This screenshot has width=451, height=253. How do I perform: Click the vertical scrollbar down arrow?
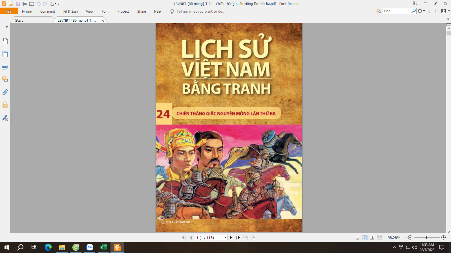click(448, 232)
